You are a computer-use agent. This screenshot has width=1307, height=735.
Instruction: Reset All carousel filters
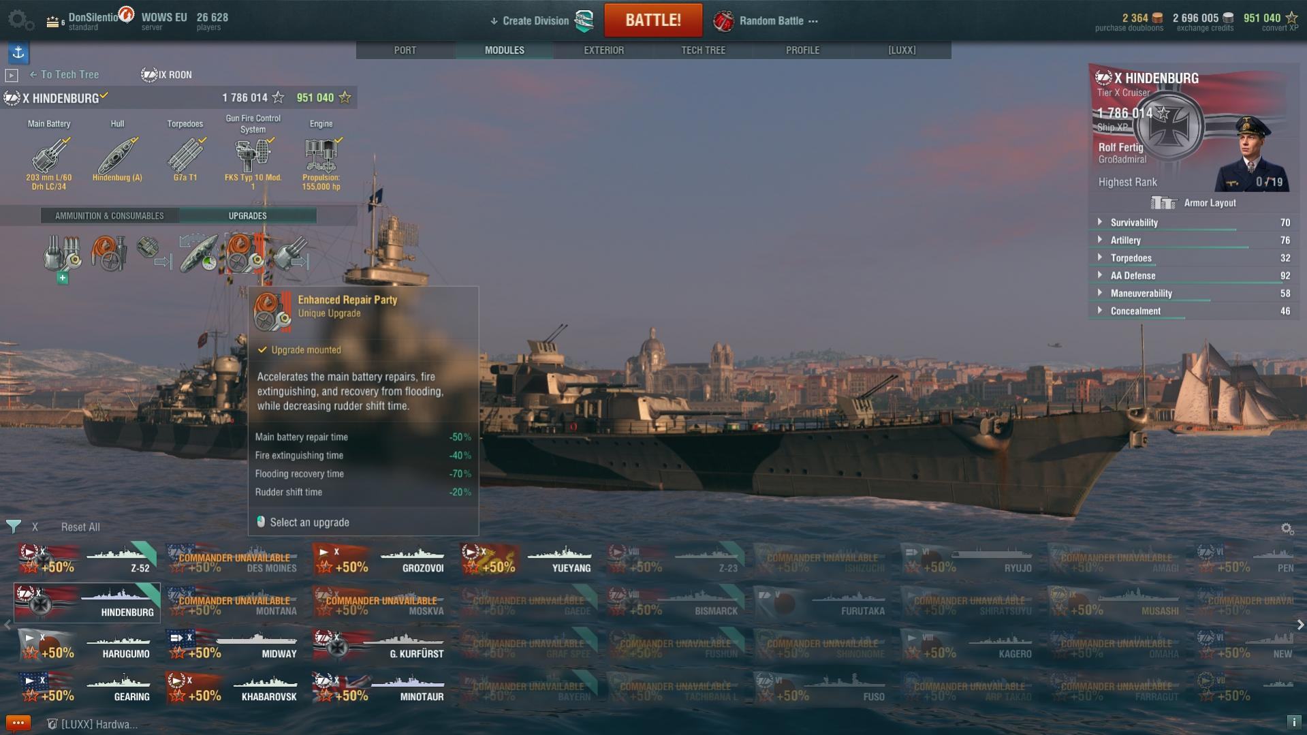[80, 527]
